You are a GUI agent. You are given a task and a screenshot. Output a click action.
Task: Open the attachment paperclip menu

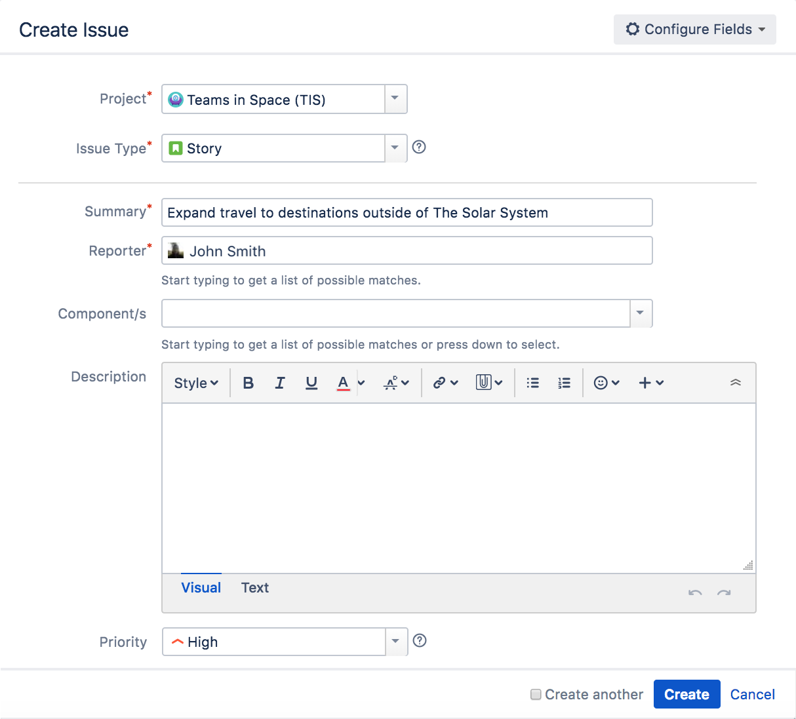coord(489,383)
